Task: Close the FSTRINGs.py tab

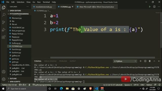Action: [73, 7]
